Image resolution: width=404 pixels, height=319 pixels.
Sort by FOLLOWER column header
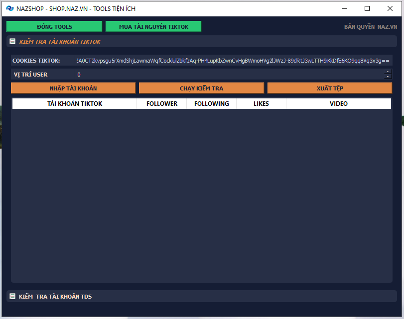click(x=162, y=103)
